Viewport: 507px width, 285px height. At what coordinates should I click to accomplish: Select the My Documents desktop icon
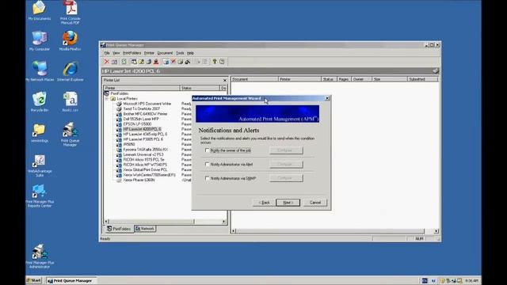tap(40, 10)
